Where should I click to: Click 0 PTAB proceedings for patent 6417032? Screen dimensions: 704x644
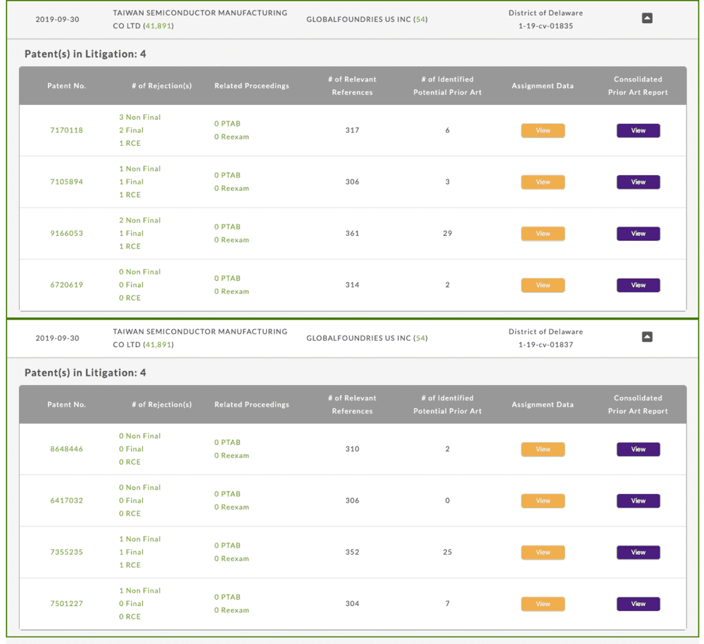pos(227,494)
